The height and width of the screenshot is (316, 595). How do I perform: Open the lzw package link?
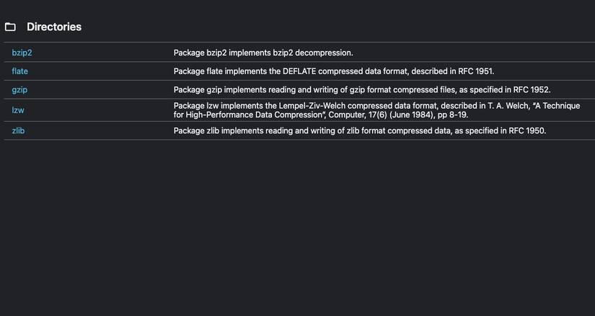pyautogui.click(x=18, y=110)
